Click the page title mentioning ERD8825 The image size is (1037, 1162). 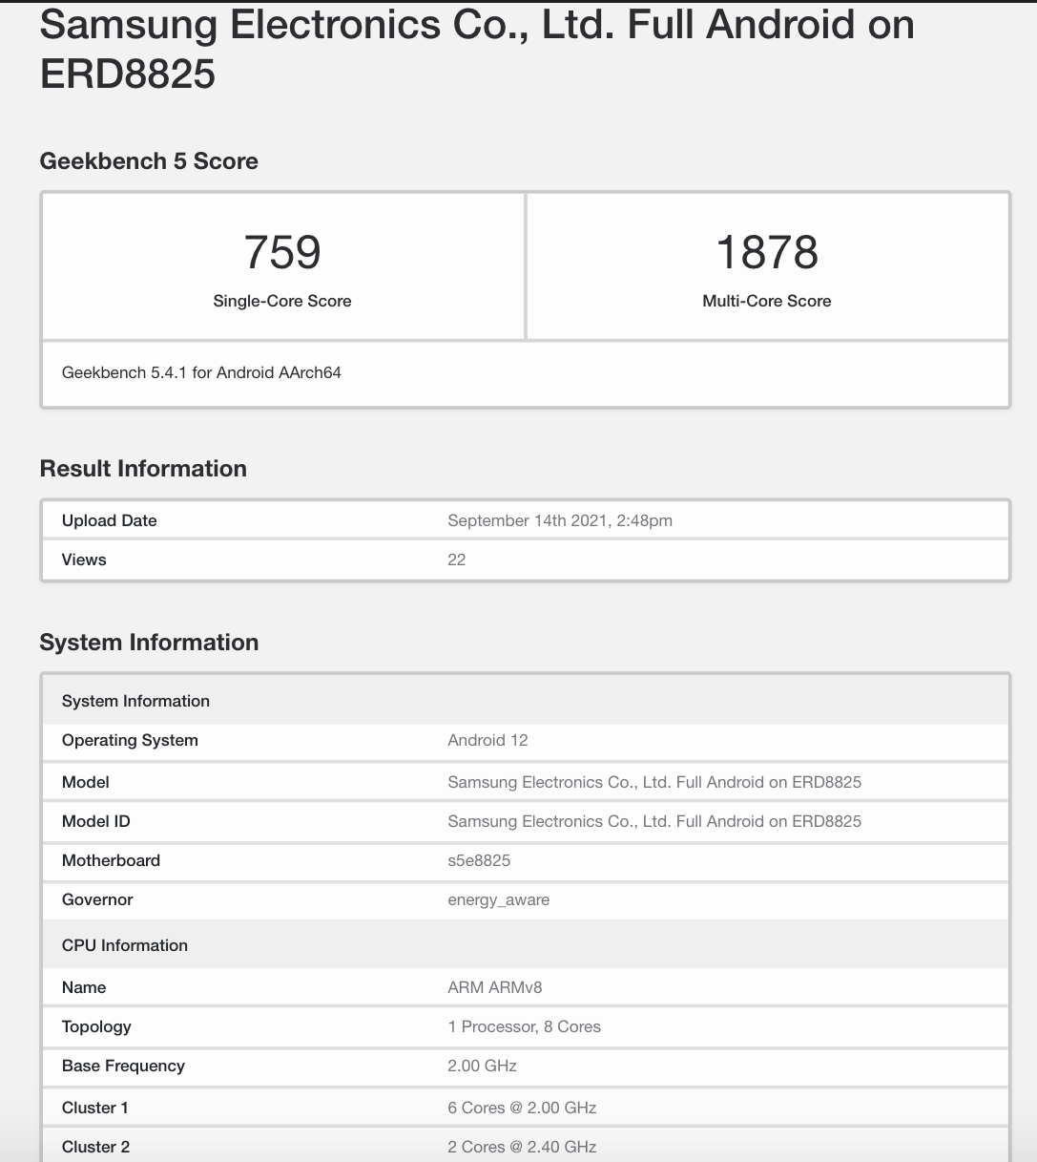tap(476, 50)
